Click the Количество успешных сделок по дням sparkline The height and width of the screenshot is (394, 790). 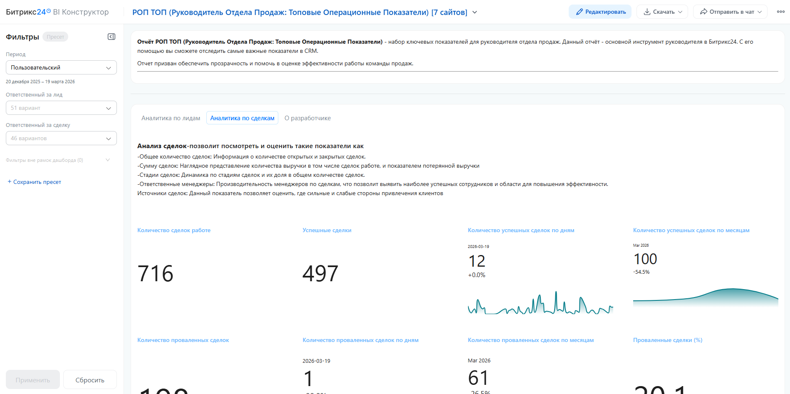tap(540, 304)
